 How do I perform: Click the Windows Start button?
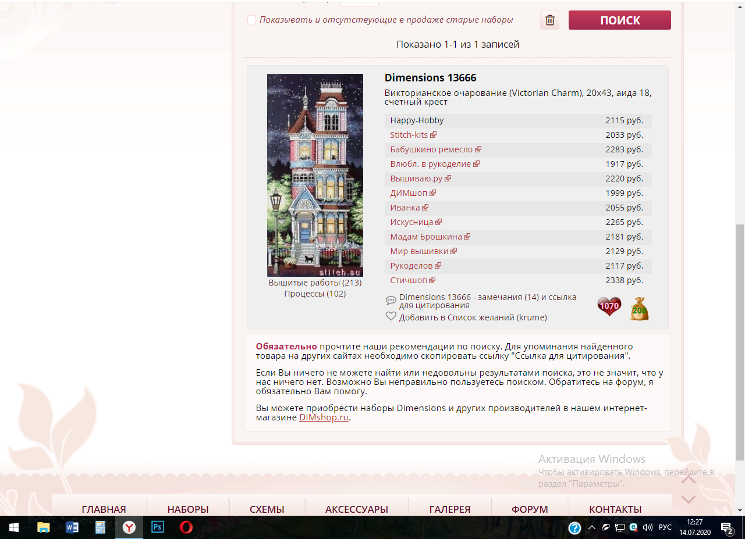click(x=14, y=527)
